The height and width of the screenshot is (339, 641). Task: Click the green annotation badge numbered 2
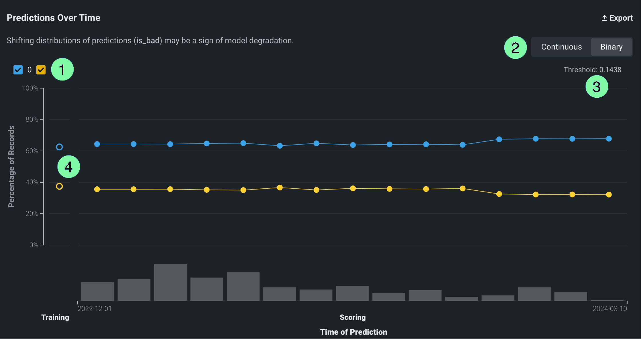click(515, 48)
